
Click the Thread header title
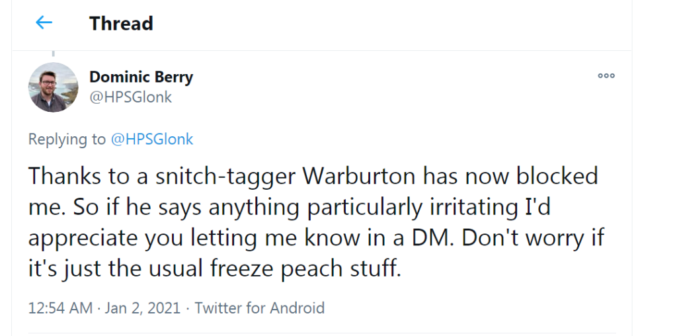click(121, 24)
